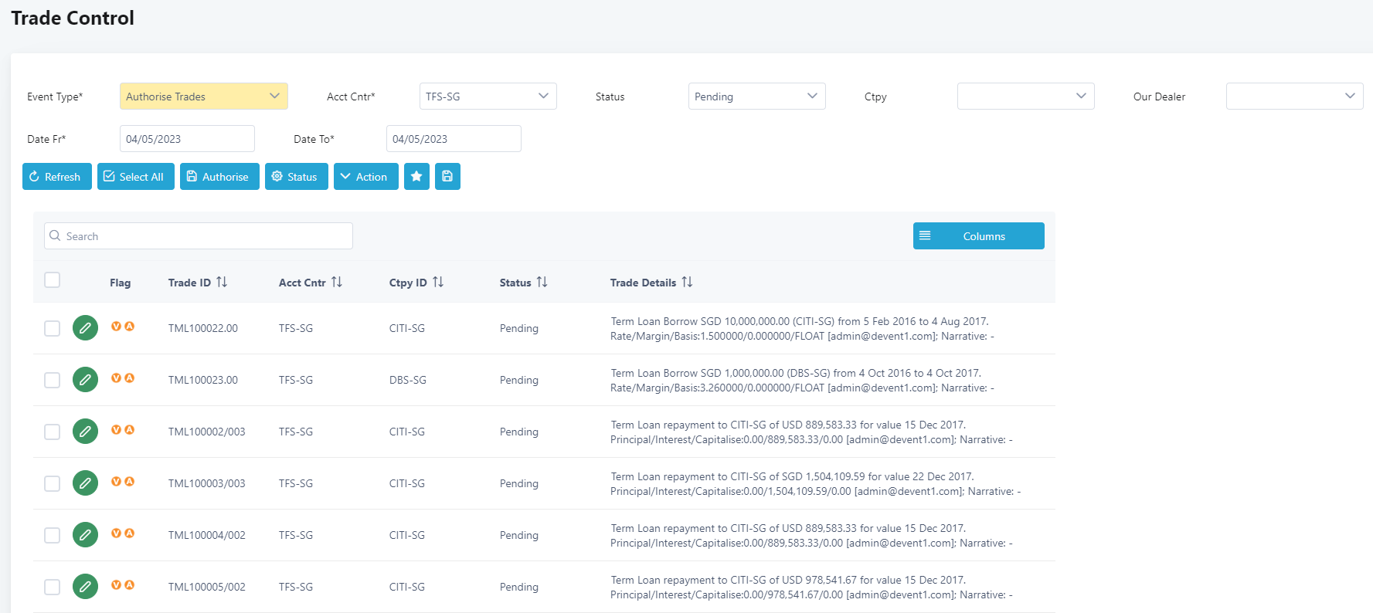Sort the Status column
The image size is (1373, 613).
pos(542,283)
